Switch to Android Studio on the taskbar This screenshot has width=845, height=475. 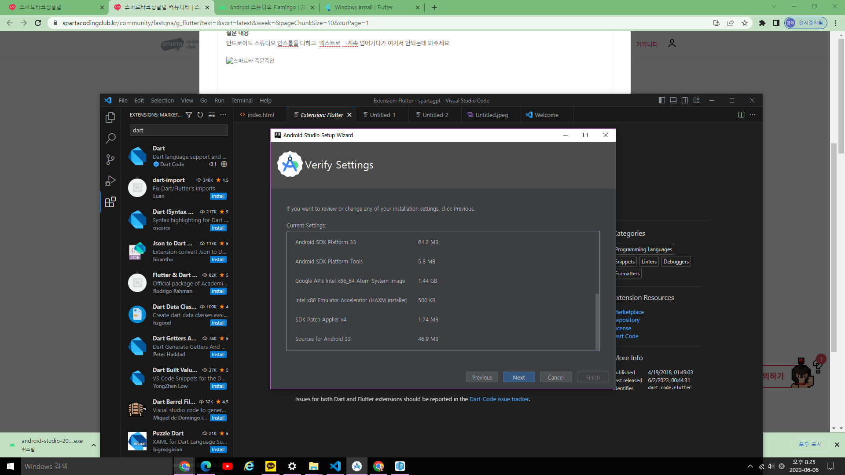[357, 466]
